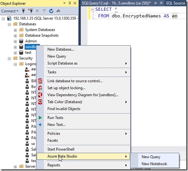Expand the test database node
The height and width of the screenshot is (171, 188).
coord(15,53)
